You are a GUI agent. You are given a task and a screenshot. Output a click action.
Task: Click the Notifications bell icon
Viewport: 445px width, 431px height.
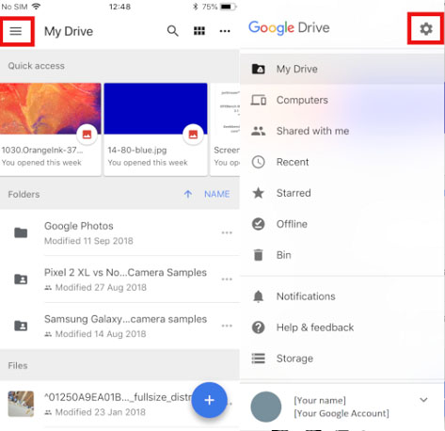259,296
